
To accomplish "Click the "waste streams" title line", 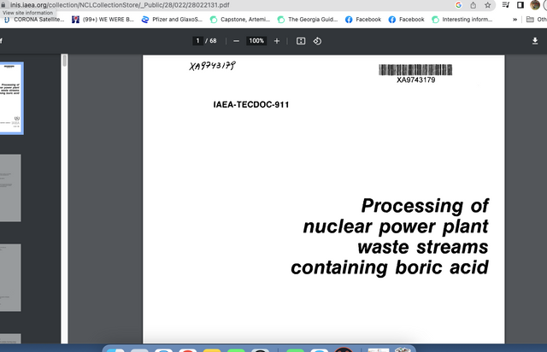I will (x=423, y=247).
